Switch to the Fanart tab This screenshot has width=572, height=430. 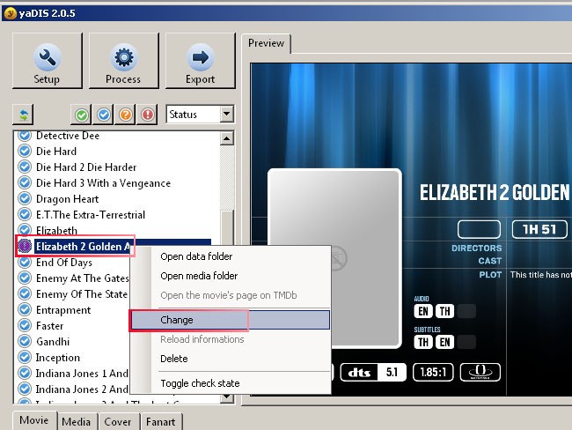[161, 422]
